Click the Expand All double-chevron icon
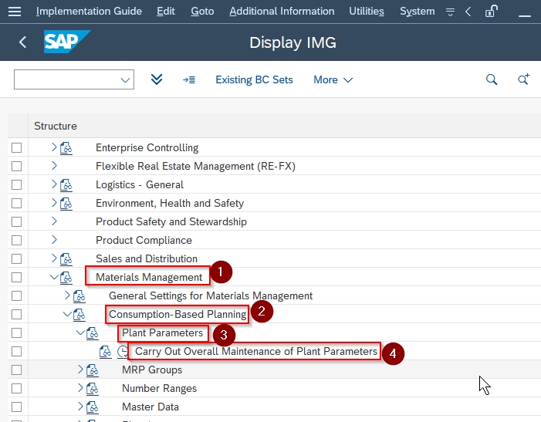Screen dimensions: 541x422 click(x=157, y=79)
